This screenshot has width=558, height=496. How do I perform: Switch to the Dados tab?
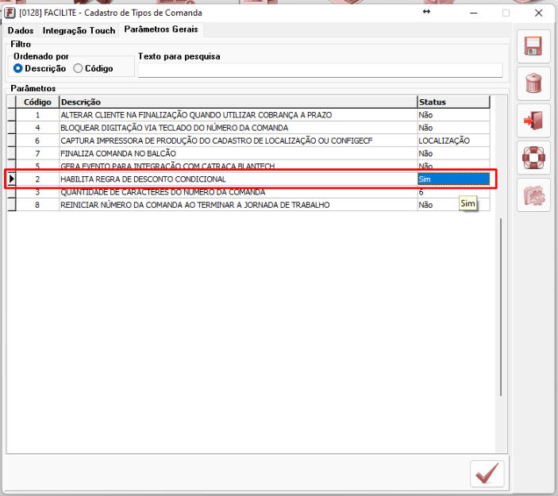[x=21, y=31]
